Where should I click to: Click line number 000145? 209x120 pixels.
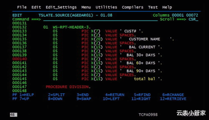coord(19,79)
